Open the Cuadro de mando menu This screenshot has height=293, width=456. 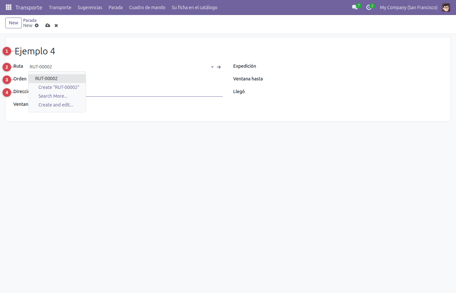(x=147, y=7)
